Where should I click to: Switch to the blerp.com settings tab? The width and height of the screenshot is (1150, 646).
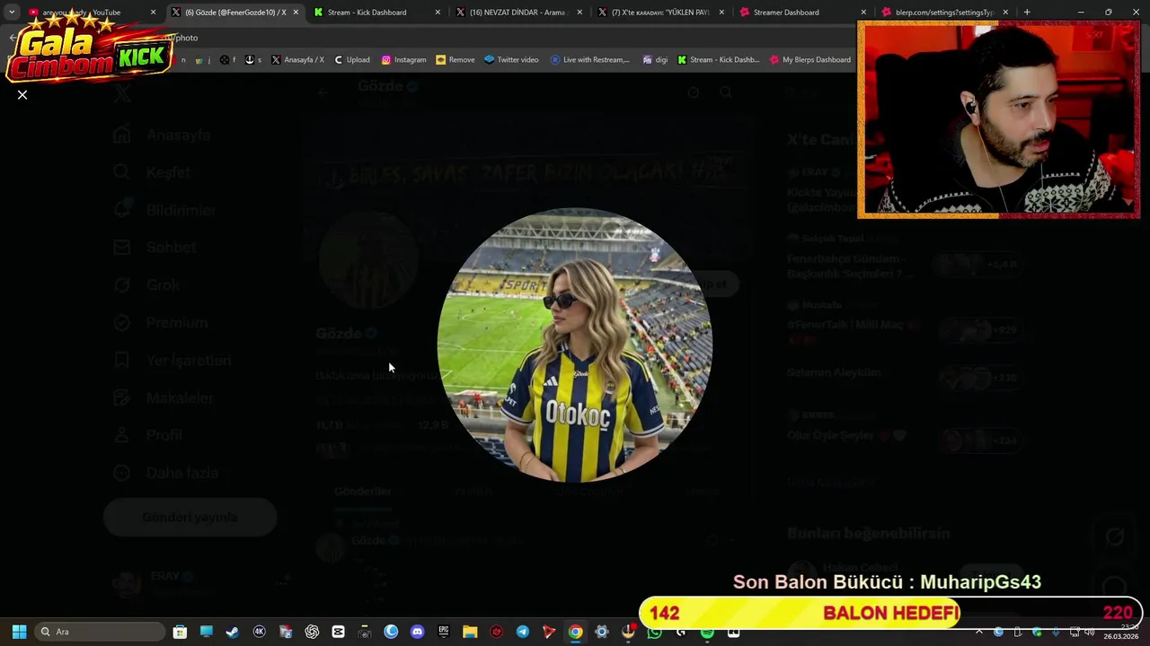(x=943, y=13)
